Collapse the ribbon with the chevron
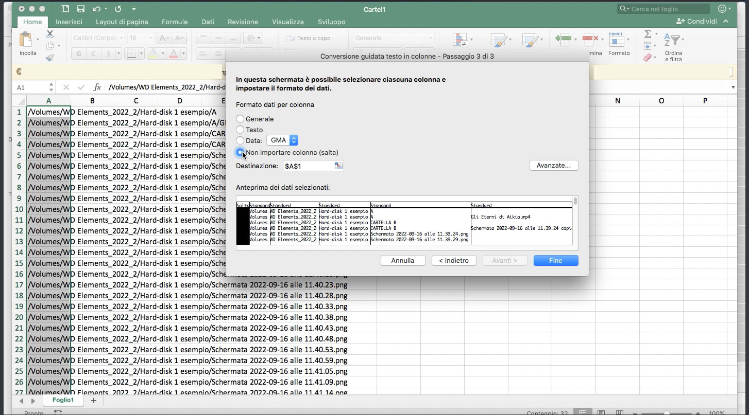The width and height of the screenshot is (749, 415). tap(726, 22)
